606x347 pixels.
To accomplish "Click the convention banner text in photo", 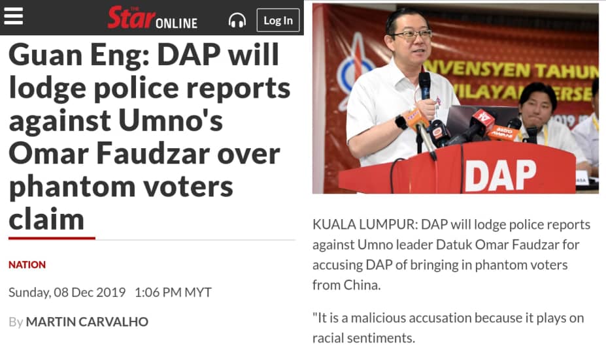I will pyautogui.click(x=510, y=81).
